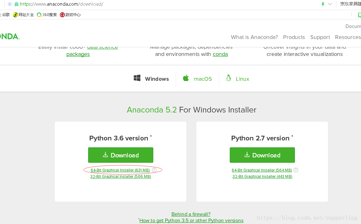Select the Windows tab

click(x=151, y=79)
